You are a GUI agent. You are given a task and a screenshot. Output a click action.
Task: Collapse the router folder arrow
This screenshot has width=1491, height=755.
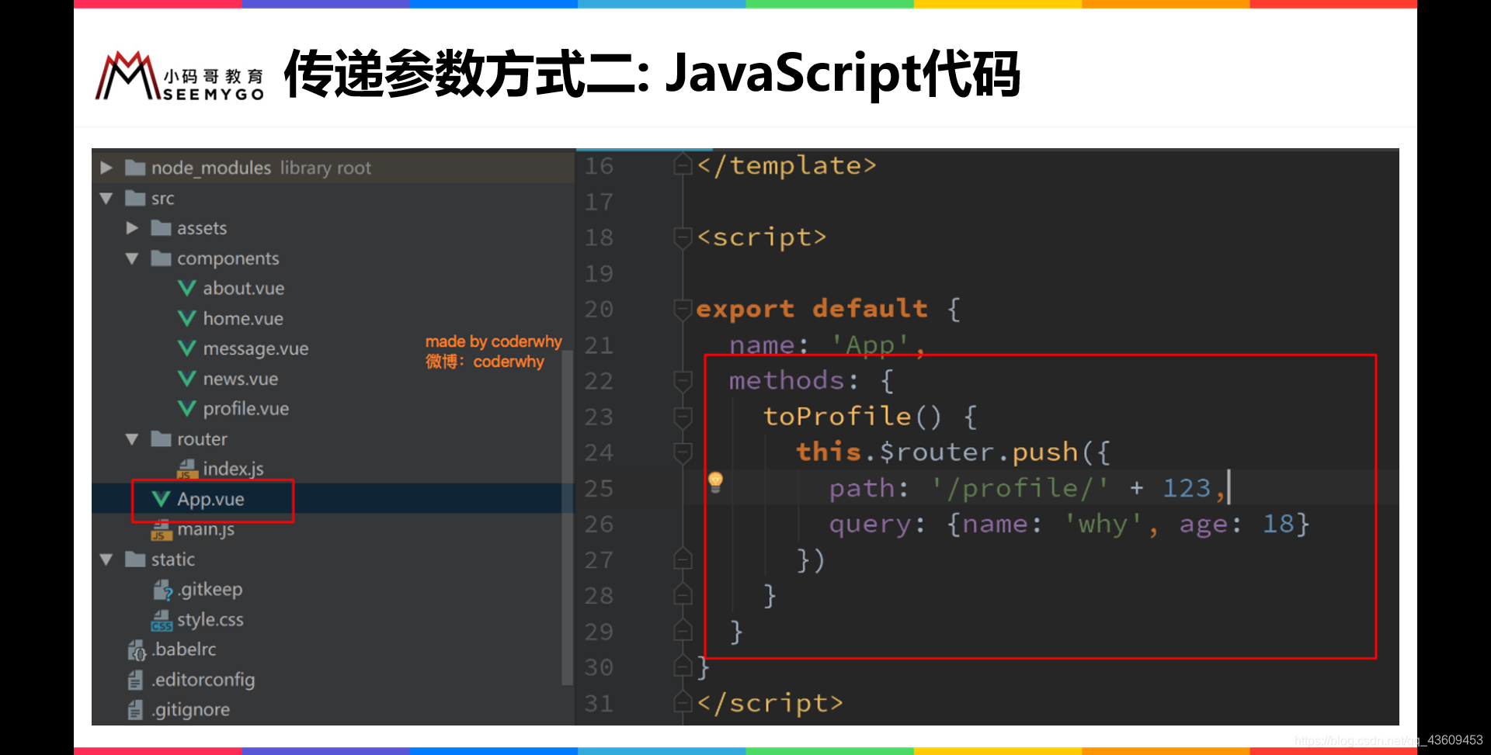132,439
